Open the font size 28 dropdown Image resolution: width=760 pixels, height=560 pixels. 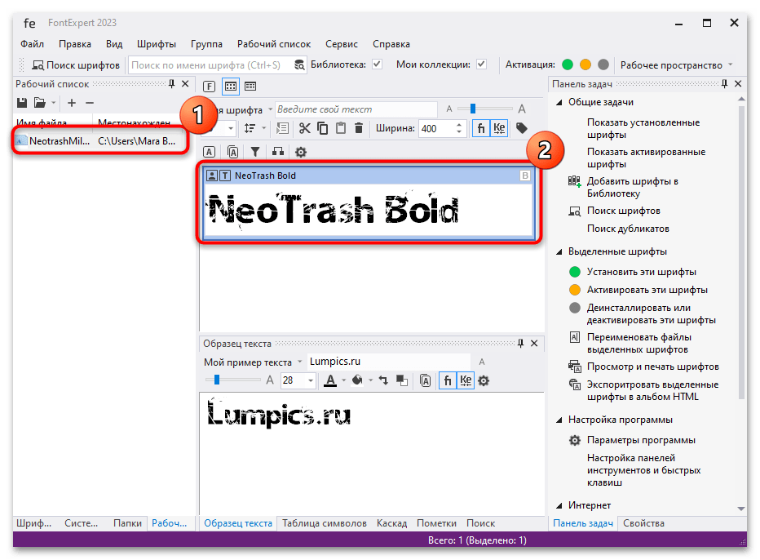[310, 380]
